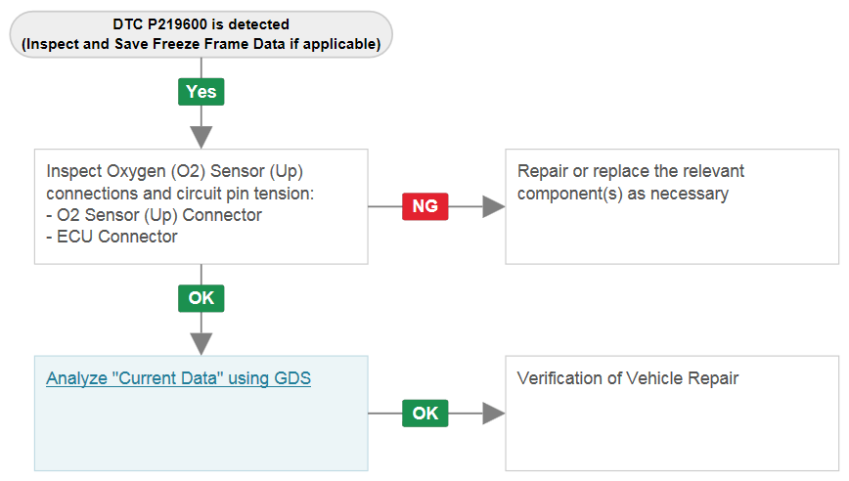Image resolution: width=849 pixels, height=481 pixels.
Task: Click the red NG badge
Action: [425, 206]
